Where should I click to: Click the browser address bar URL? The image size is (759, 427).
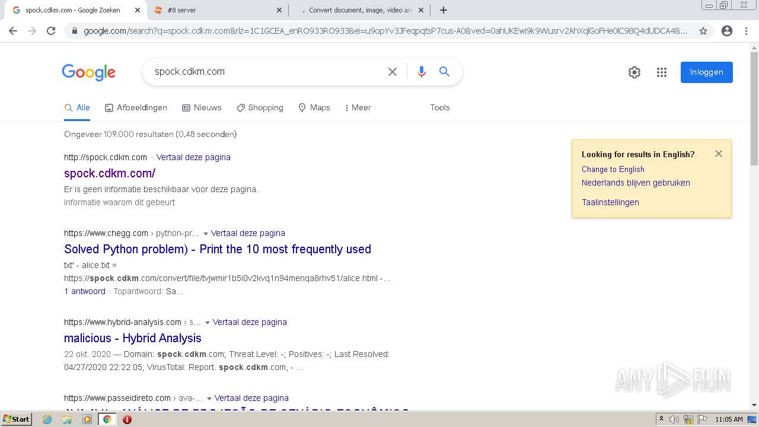(385, 31)
